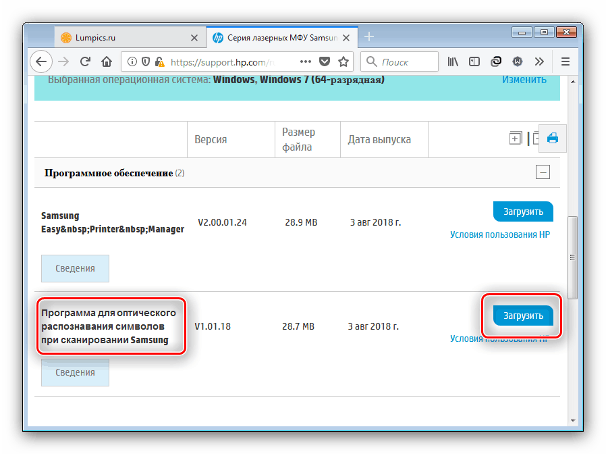The width and height of the screenshot is (606, 454).
Task: Expand all driver categories with plus icon
Action: (515, 138)
